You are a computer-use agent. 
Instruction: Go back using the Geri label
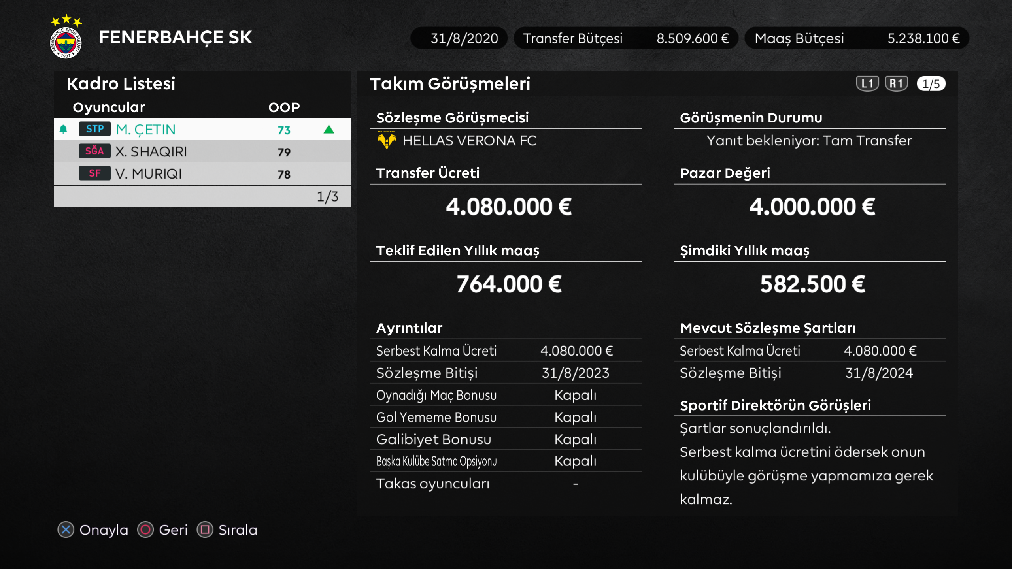(x=174, y=530)
